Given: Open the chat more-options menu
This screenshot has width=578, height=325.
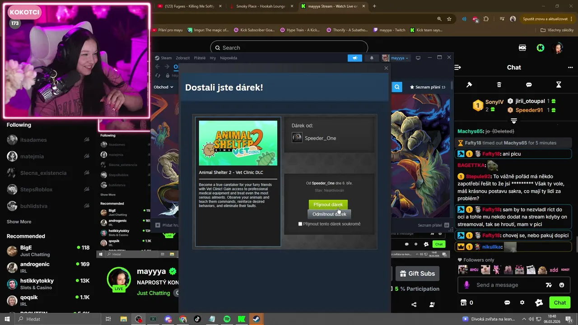Looking at the screenshot, I should 570,67.
